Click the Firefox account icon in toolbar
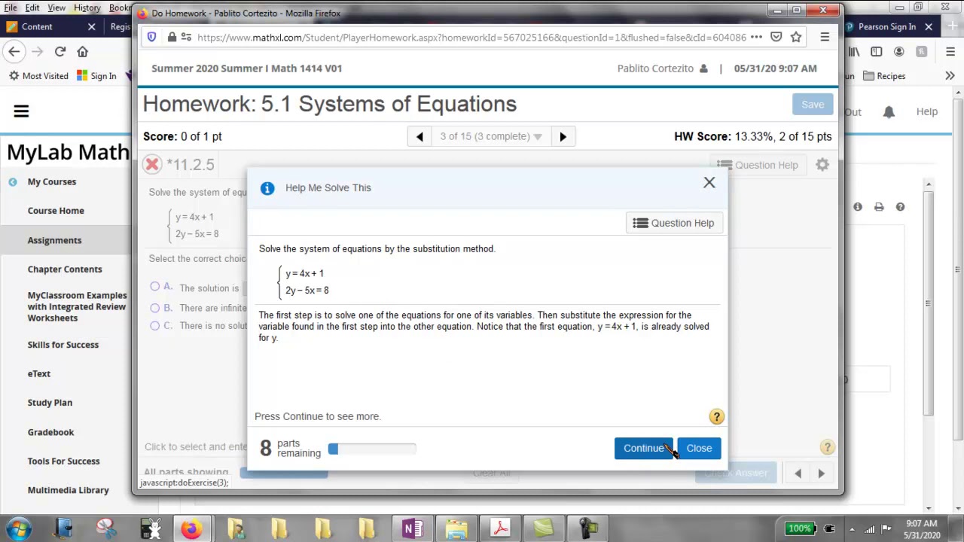Viewport: 964px width, 542px height. (898, 51)
